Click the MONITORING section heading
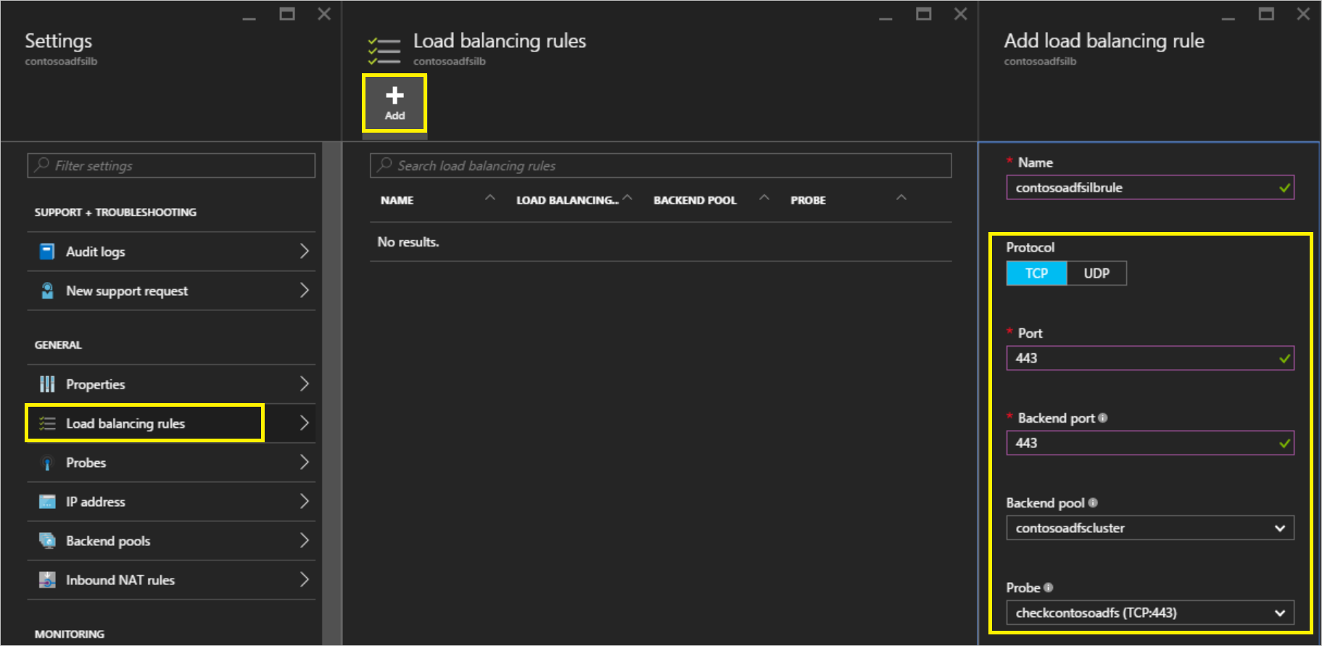 click(70, 634)
